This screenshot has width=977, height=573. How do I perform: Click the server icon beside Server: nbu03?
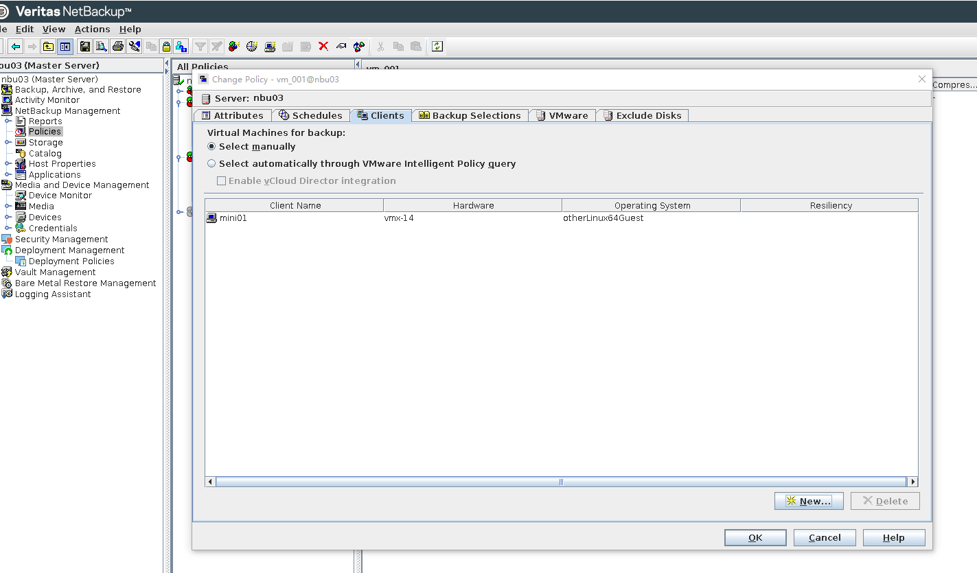point(206,99)
